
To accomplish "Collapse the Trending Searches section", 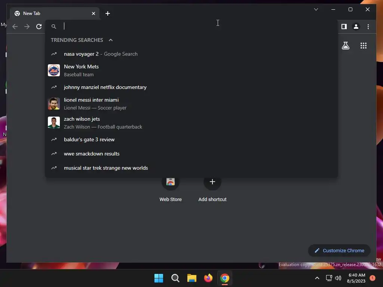I will (x=111, y=40).
